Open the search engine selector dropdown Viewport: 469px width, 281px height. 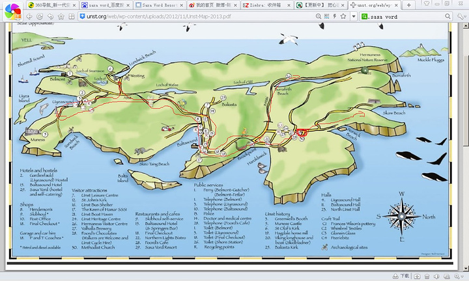(x=365, y=16)
